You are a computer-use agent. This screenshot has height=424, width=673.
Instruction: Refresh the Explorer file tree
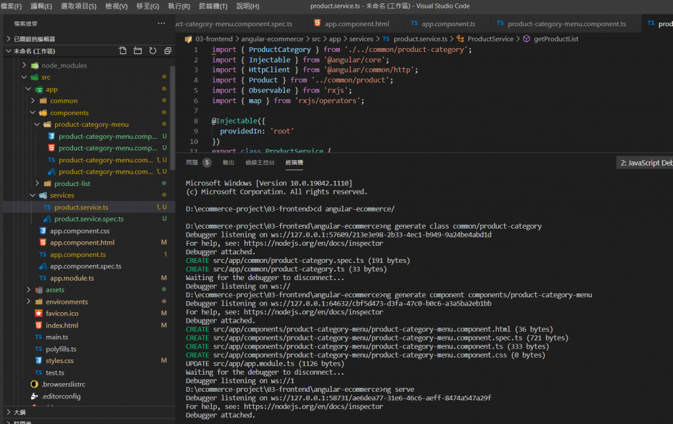pos(152,51)
